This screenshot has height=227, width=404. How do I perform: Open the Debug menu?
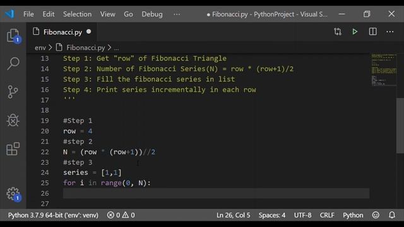152,14
